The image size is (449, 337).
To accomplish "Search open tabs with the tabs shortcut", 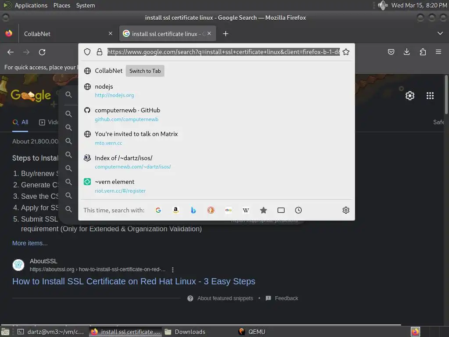I will click(281, 210).
